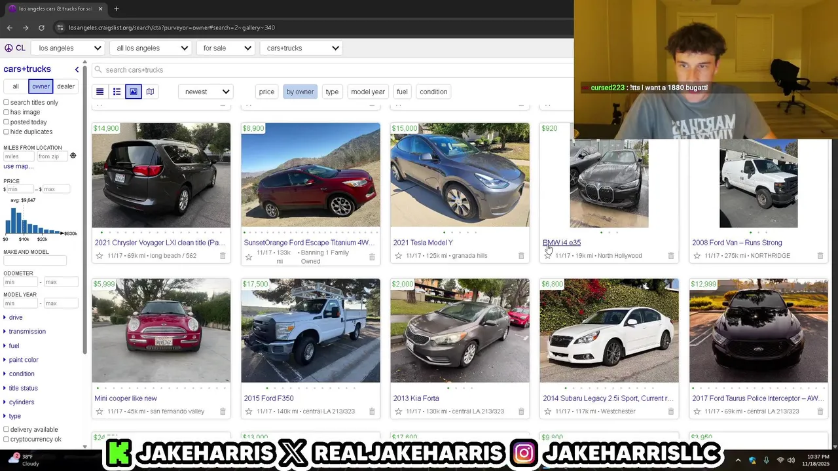Screen dimensions: 838x471
Task: Go back with browser back arrow
Action: coord(9,27)
